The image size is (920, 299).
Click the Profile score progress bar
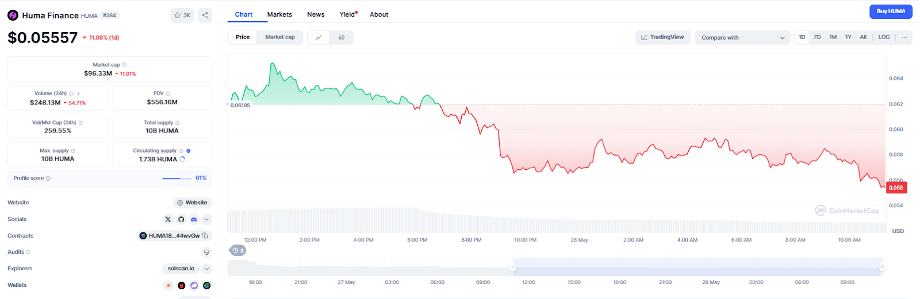click(177, 178)
